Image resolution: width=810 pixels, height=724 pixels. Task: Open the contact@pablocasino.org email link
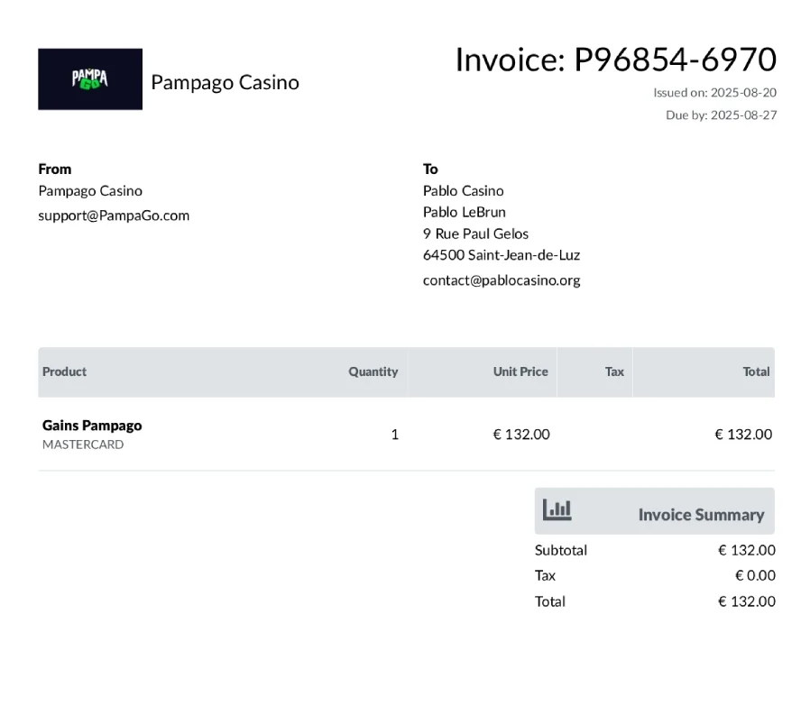coord(502,280)
